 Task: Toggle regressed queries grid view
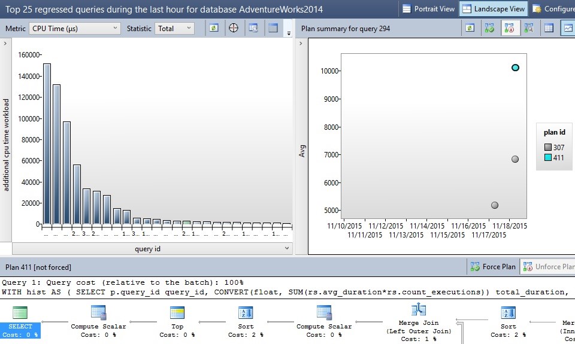click(x=273, y=28)
